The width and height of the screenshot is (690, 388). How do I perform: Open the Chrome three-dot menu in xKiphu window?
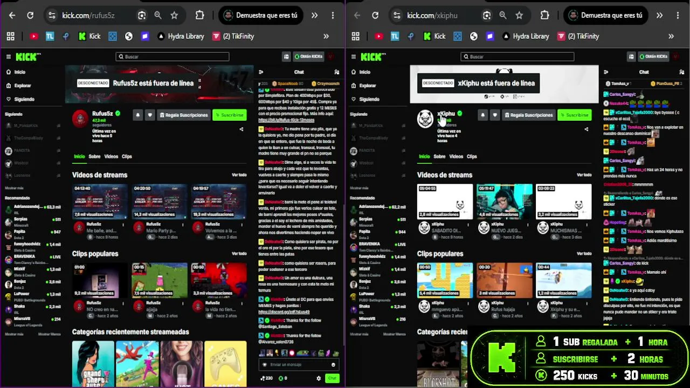pyautogui.click(x=678, y=16)
